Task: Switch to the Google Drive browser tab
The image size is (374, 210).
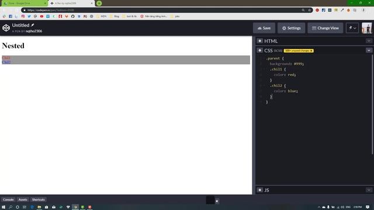Action: coord(25,3)
